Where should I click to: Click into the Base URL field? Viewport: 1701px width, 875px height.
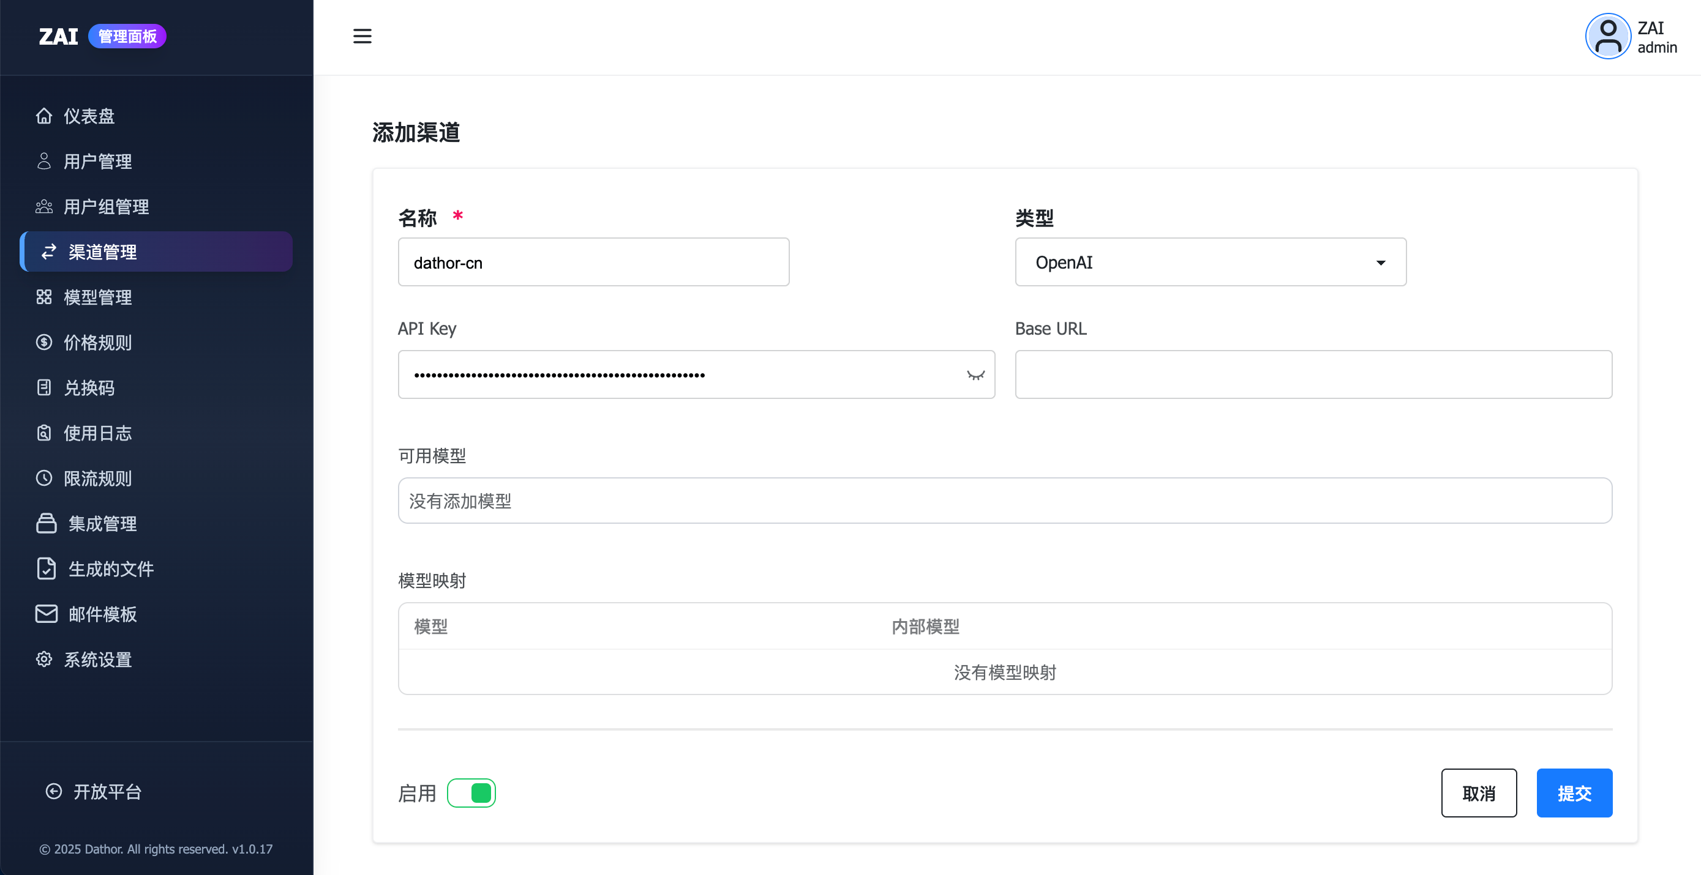1313,375
